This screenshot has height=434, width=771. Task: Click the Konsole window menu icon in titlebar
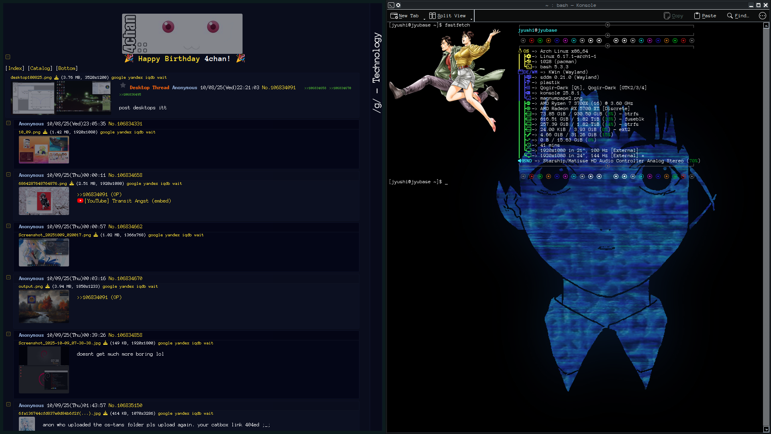point(391,5)
